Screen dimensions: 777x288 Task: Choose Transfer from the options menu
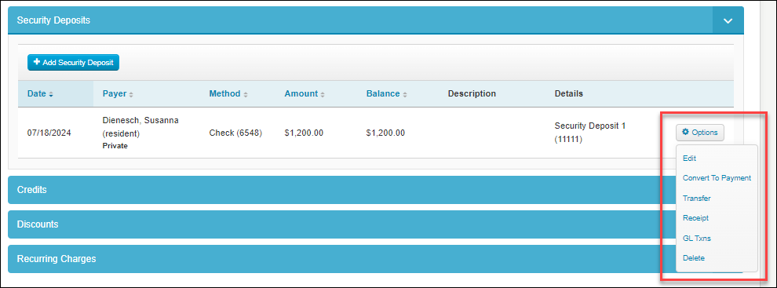point(697,199)
